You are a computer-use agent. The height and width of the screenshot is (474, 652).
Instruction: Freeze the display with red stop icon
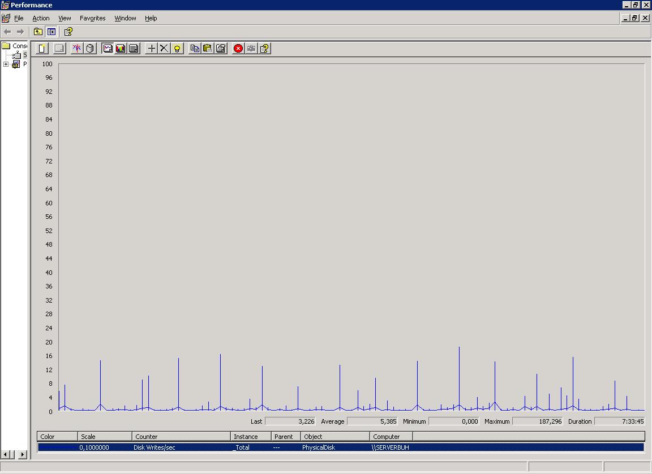pos(238,49)
